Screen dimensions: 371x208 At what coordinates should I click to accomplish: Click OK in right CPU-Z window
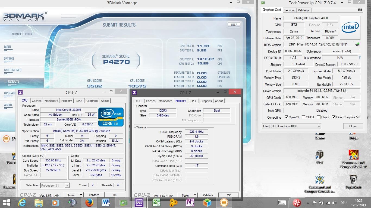tap(229, 195)
